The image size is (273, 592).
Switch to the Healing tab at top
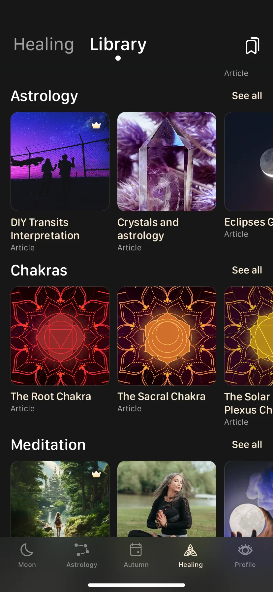44,45
